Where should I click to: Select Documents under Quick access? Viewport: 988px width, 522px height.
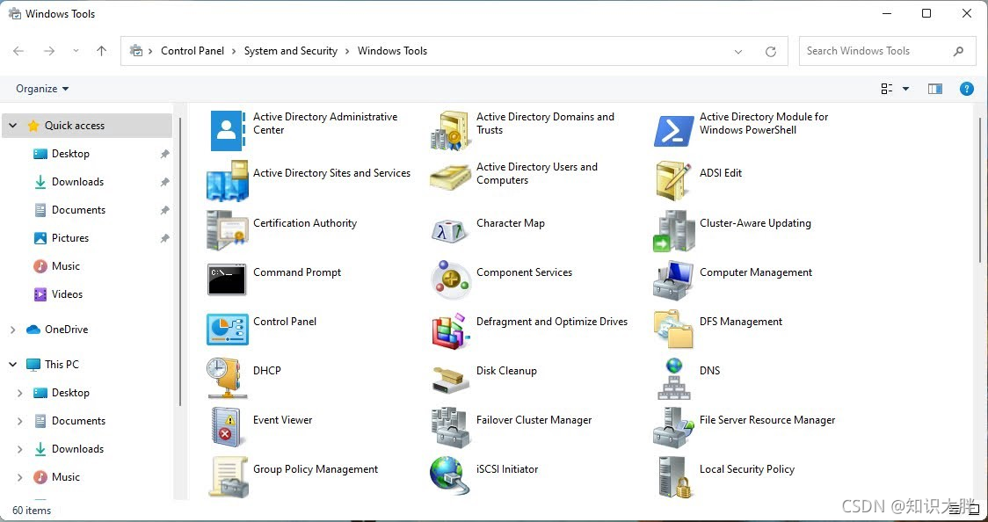click(79, 210)
